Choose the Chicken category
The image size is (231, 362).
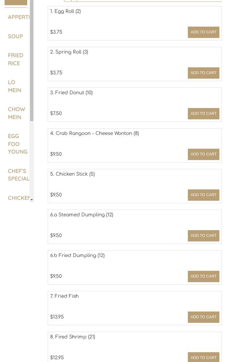coord(19,198)
